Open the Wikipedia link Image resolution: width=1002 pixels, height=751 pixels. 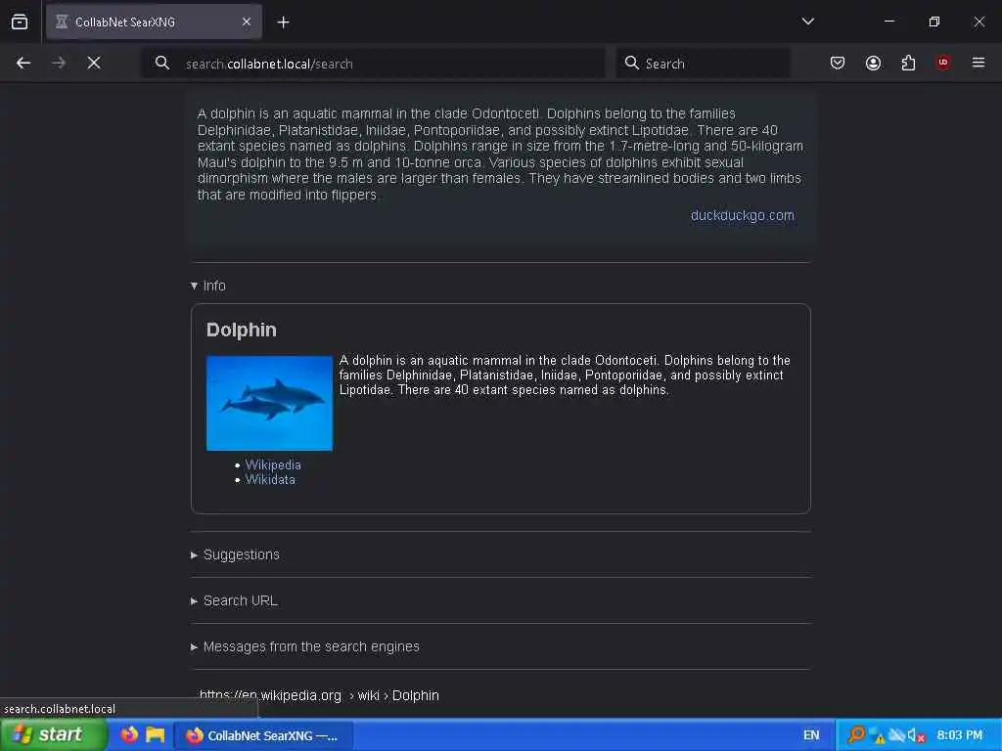click(273, 464)
